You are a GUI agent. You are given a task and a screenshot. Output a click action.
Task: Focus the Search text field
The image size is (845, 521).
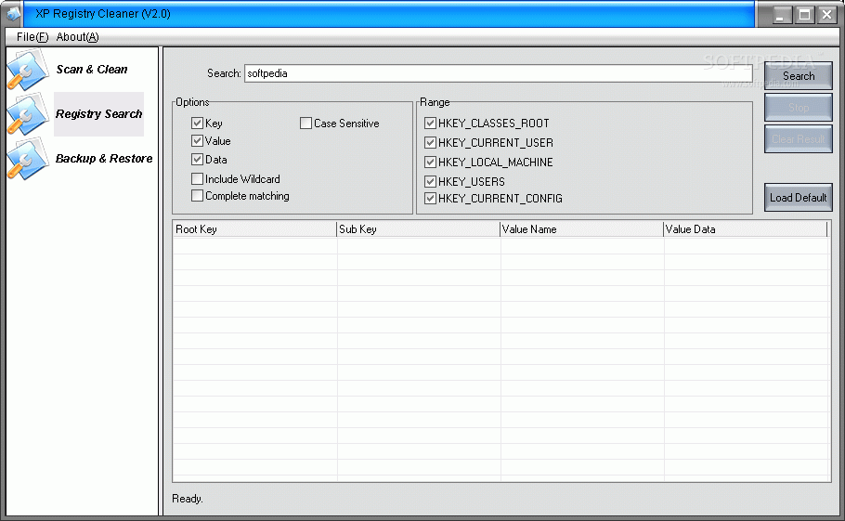pos(499,73)
